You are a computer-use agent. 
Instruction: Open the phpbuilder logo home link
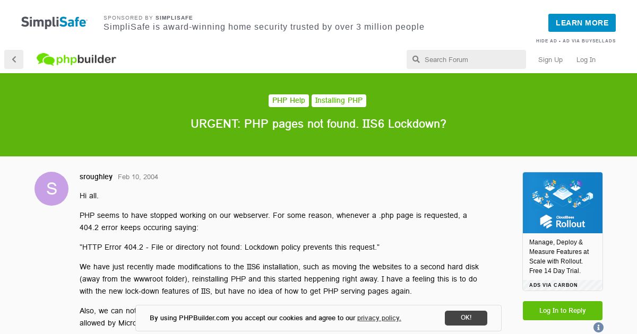76,59
